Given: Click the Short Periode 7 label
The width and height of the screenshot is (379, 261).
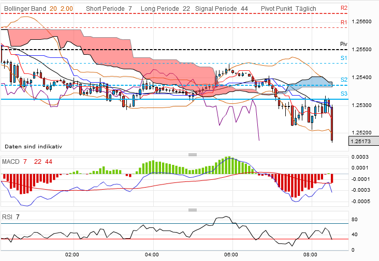Looking at the screenshot, I should click(x=109, y=9).
